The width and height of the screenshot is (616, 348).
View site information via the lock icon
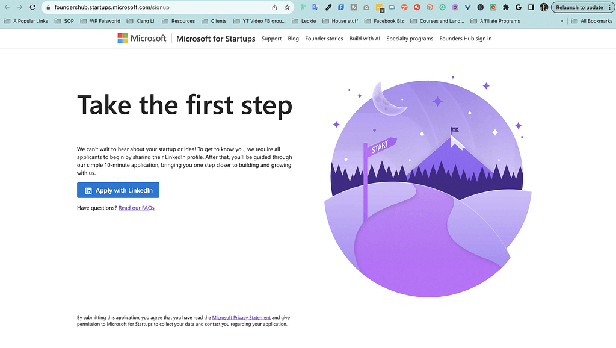[x=48, y=7]
